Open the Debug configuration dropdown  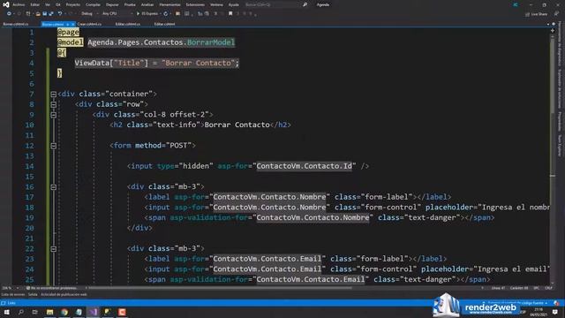pos(89,14)
